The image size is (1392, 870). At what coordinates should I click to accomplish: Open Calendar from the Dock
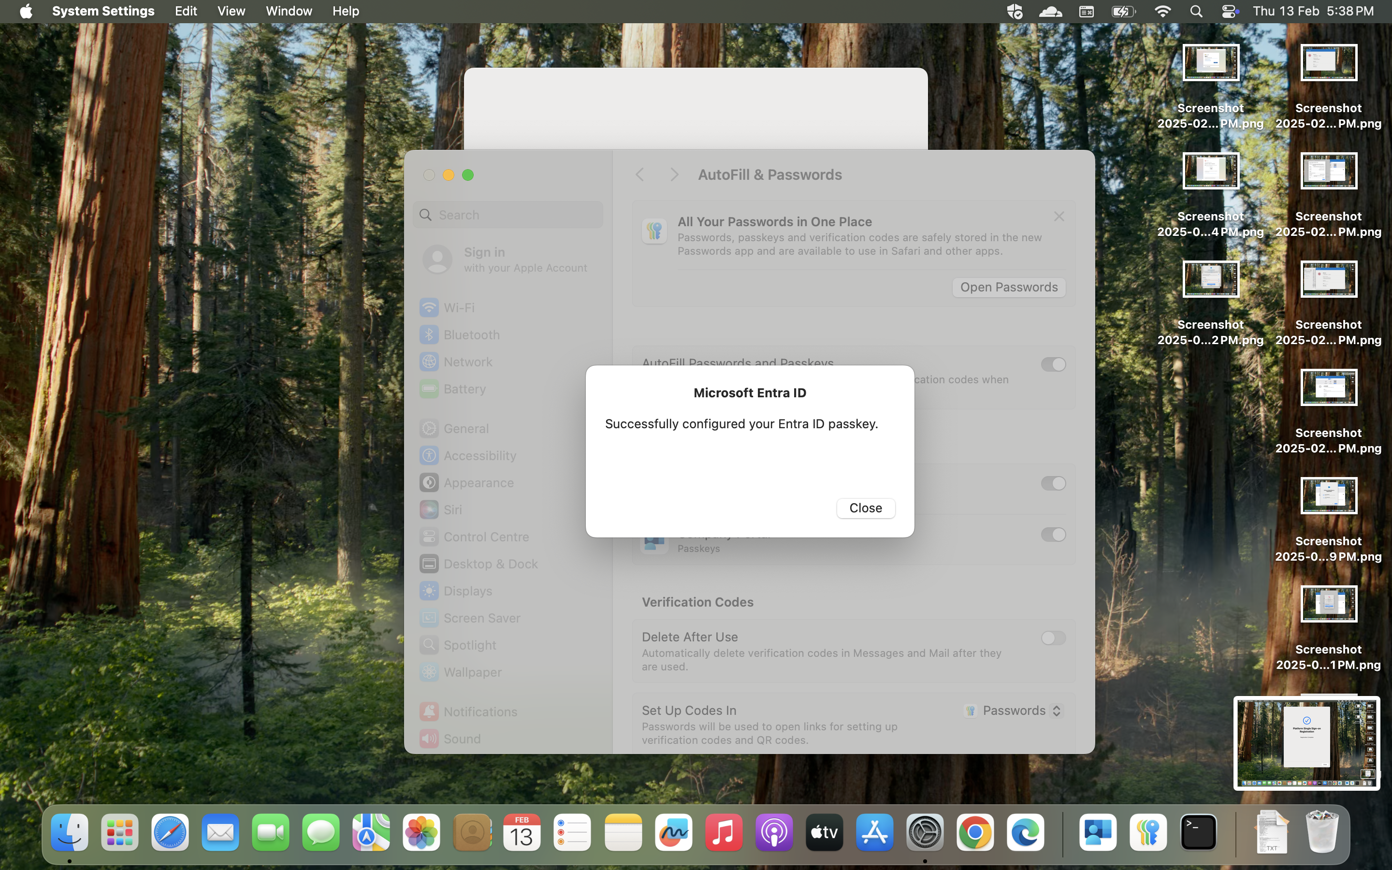(522, 832)
